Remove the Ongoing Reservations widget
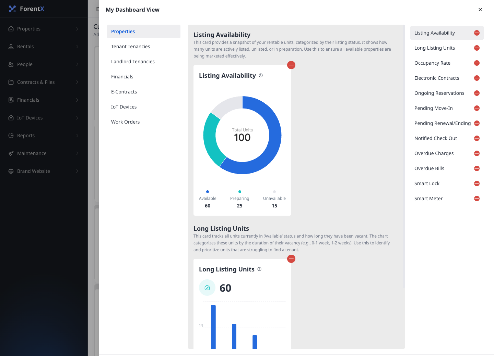 477,93
